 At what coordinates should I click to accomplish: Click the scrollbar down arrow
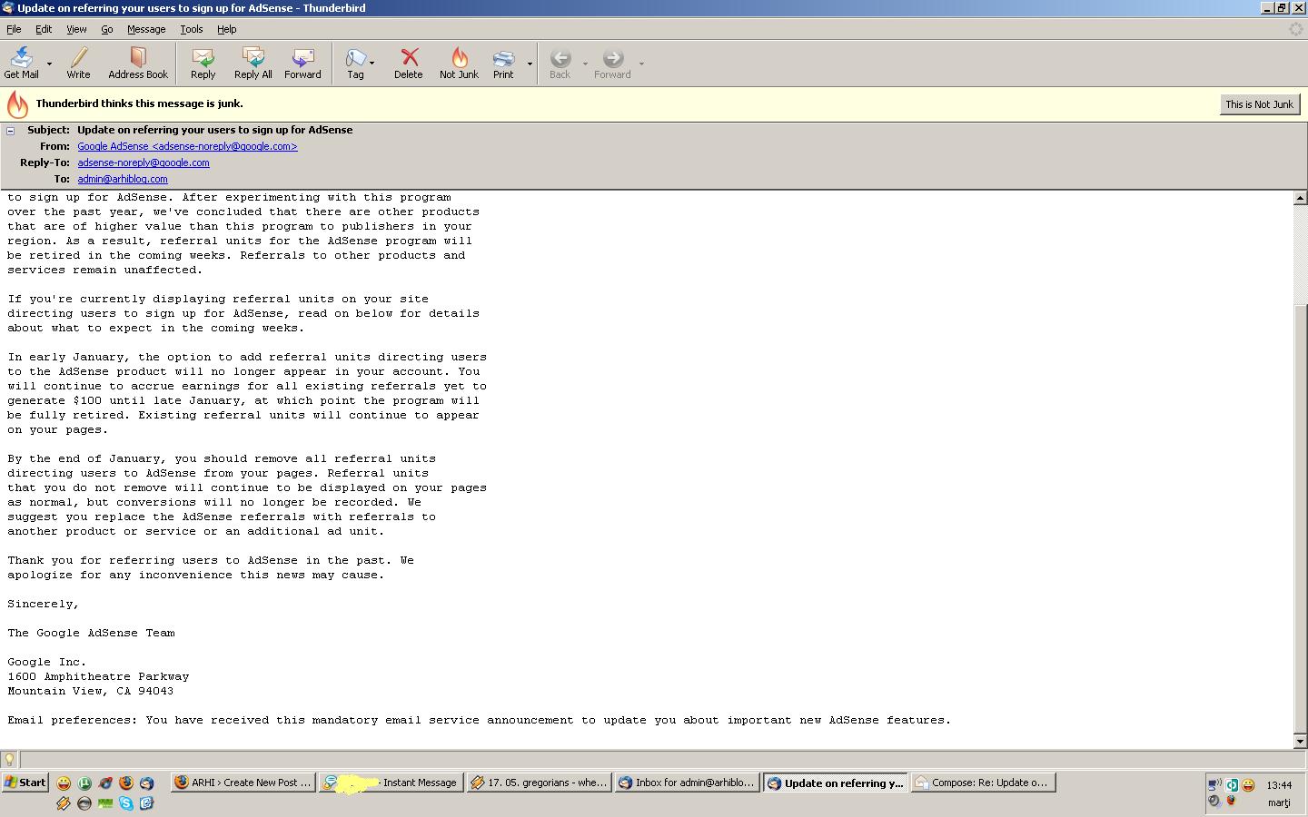coord(1300,741)
